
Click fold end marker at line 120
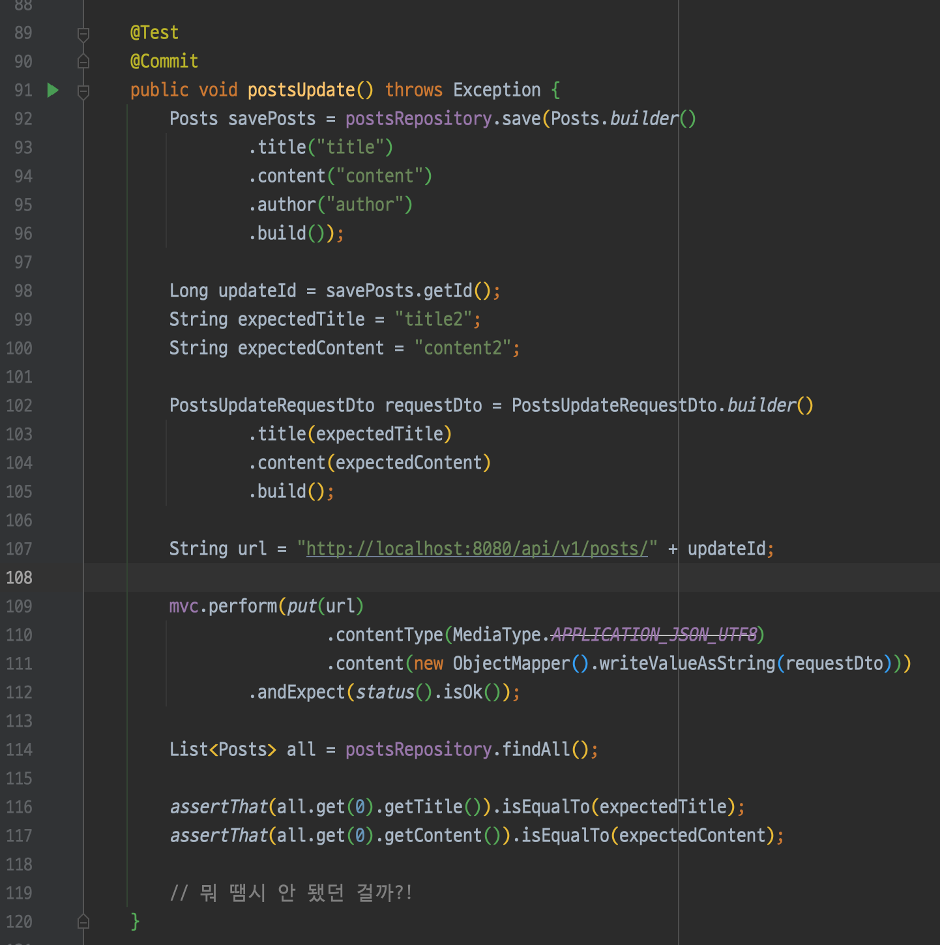pyautogui.click(x=83, y=922)
